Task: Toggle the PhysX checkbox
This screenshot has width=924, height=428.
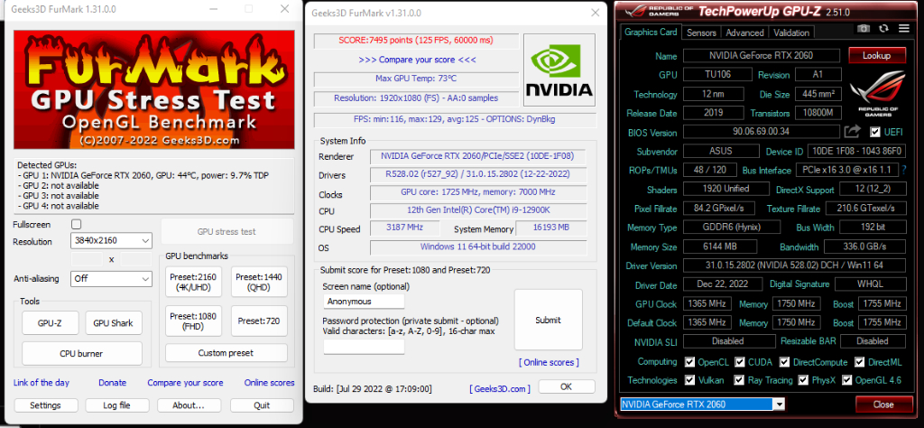Action: tap(802, 380)
